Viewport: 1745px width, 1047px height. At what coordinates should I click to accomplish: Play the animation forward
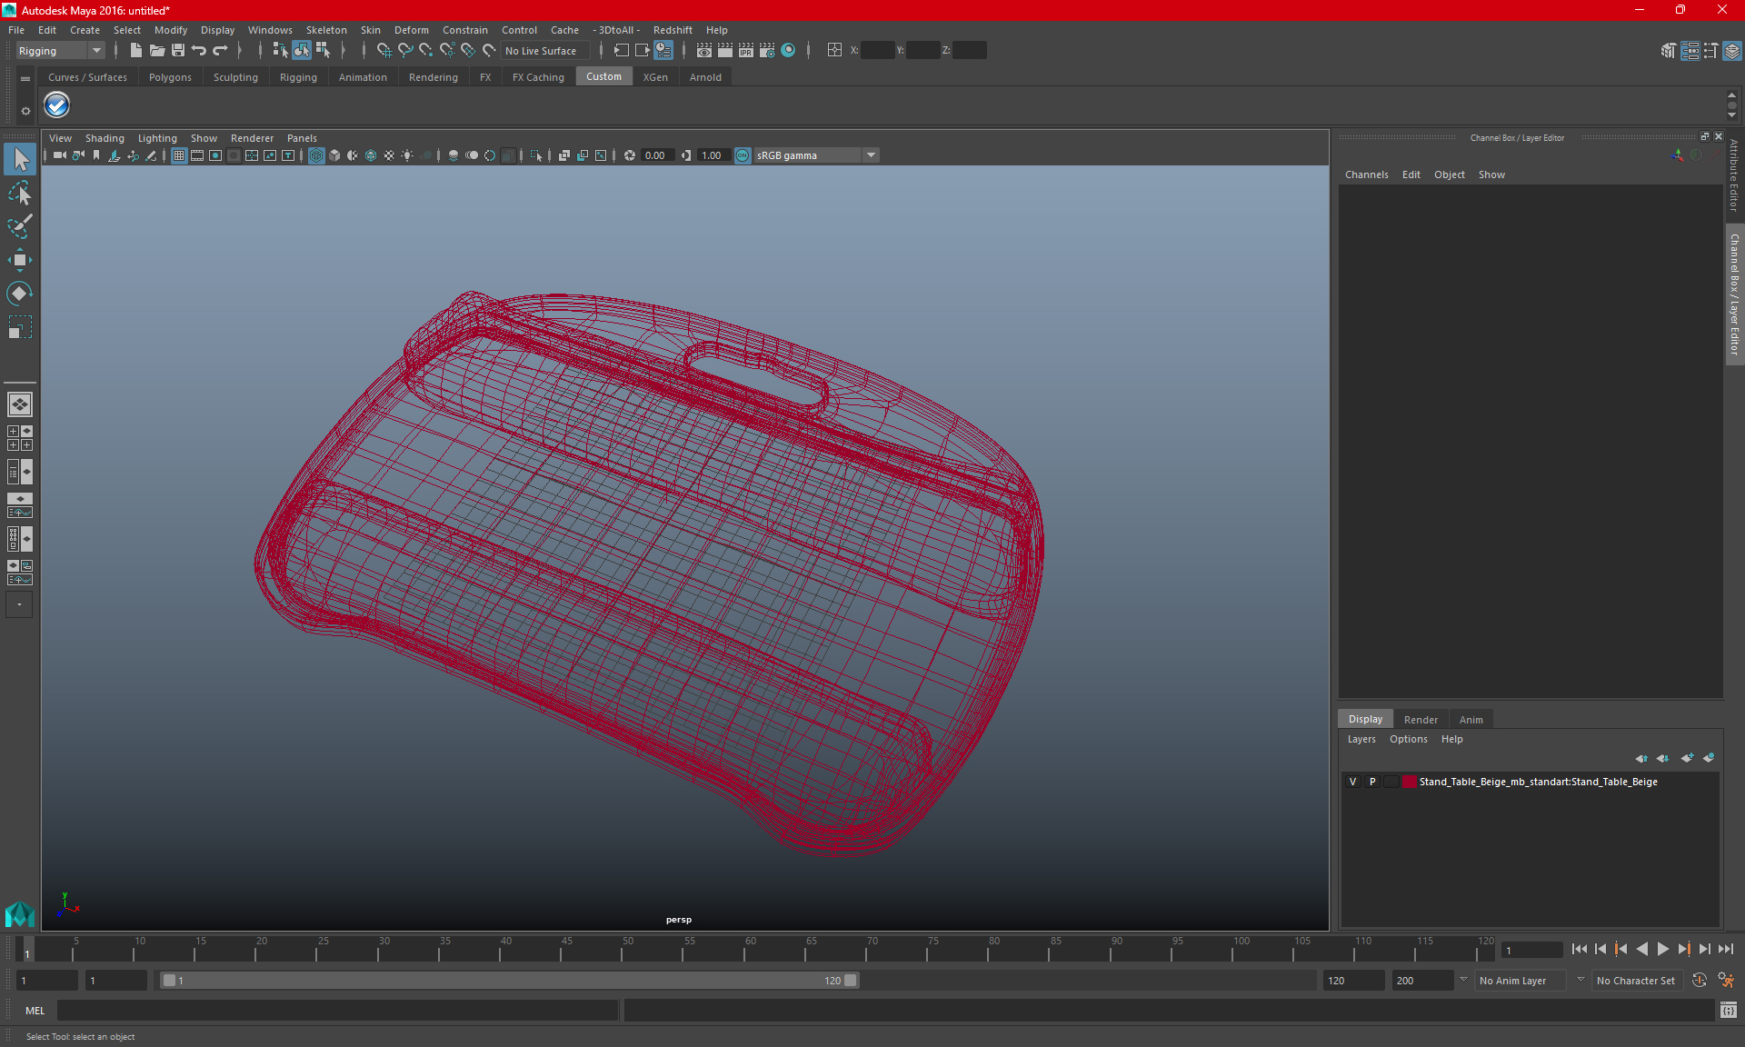click(1662, 949)
